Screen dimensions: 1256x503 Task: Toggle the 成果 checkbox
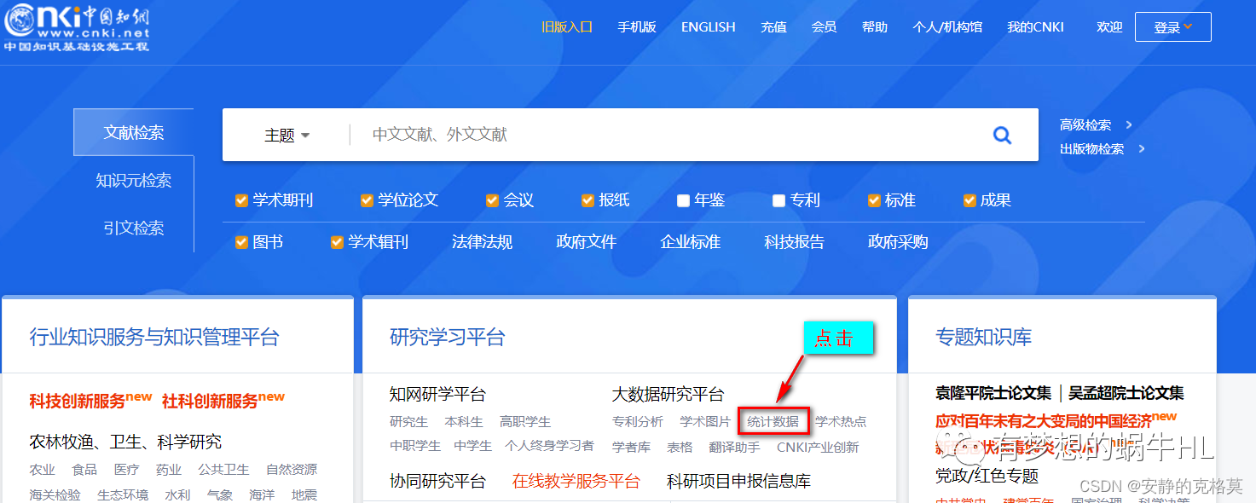tap(969, 201)
